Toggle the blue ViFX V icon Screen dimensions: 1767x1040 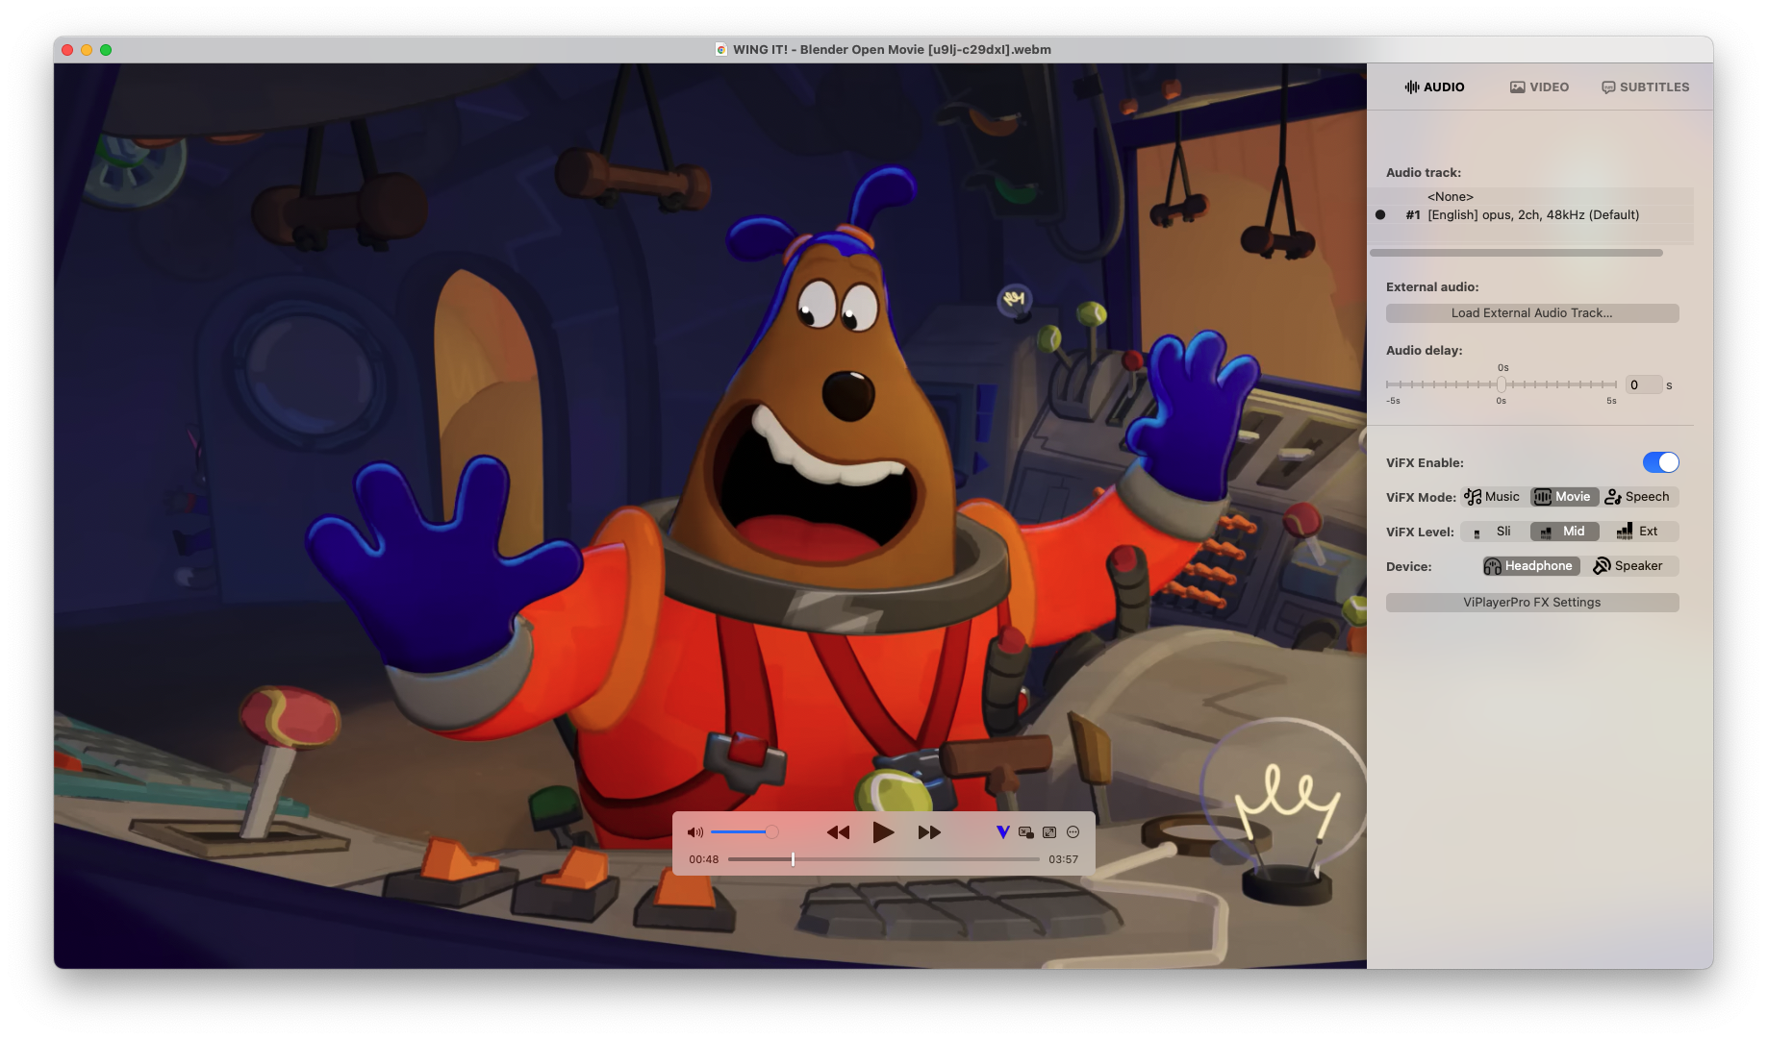click(1002, 832)
